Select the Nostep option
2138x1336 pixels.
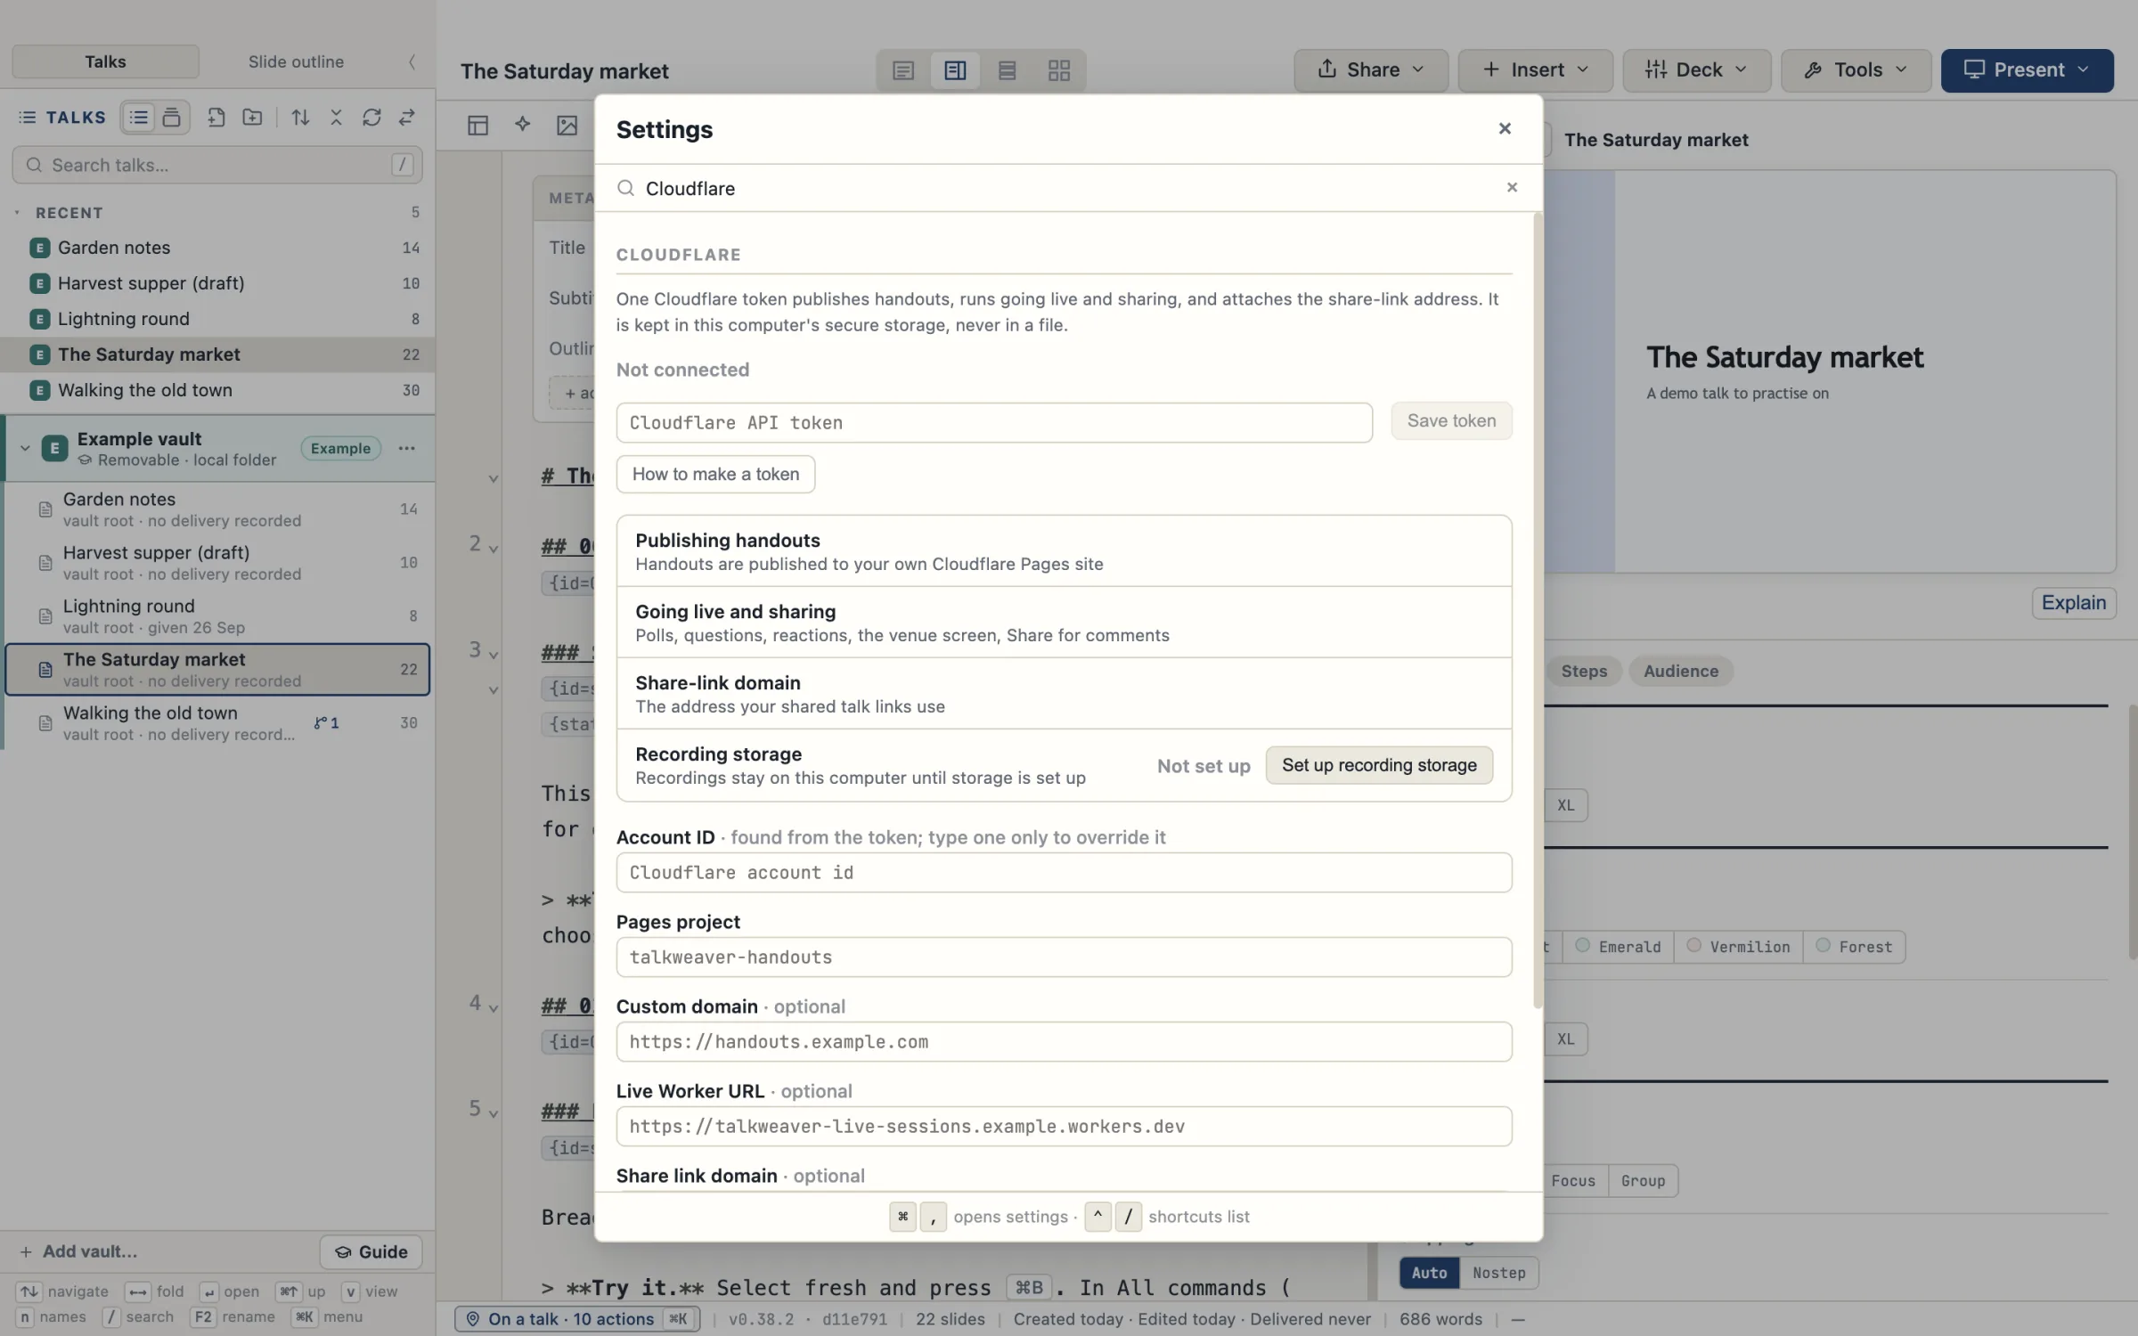coord(1498,1274)
